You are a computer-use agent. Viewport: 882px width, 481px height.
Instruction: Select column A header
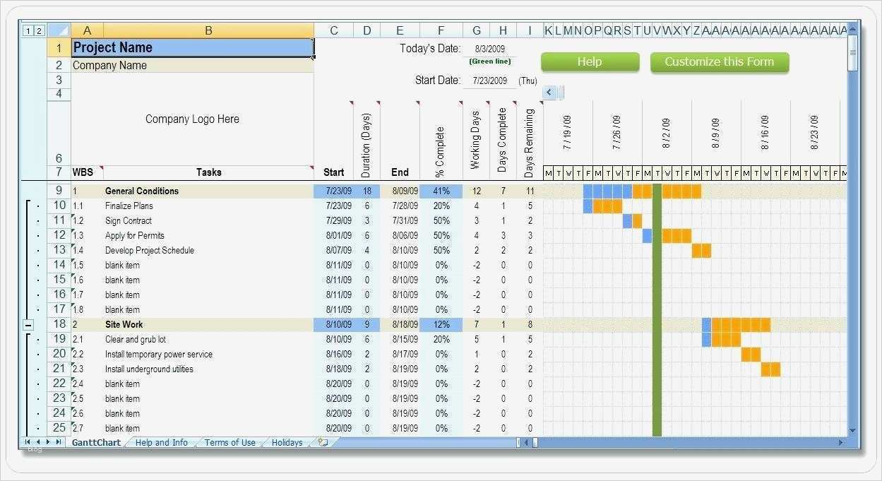[x=87, y=30]
